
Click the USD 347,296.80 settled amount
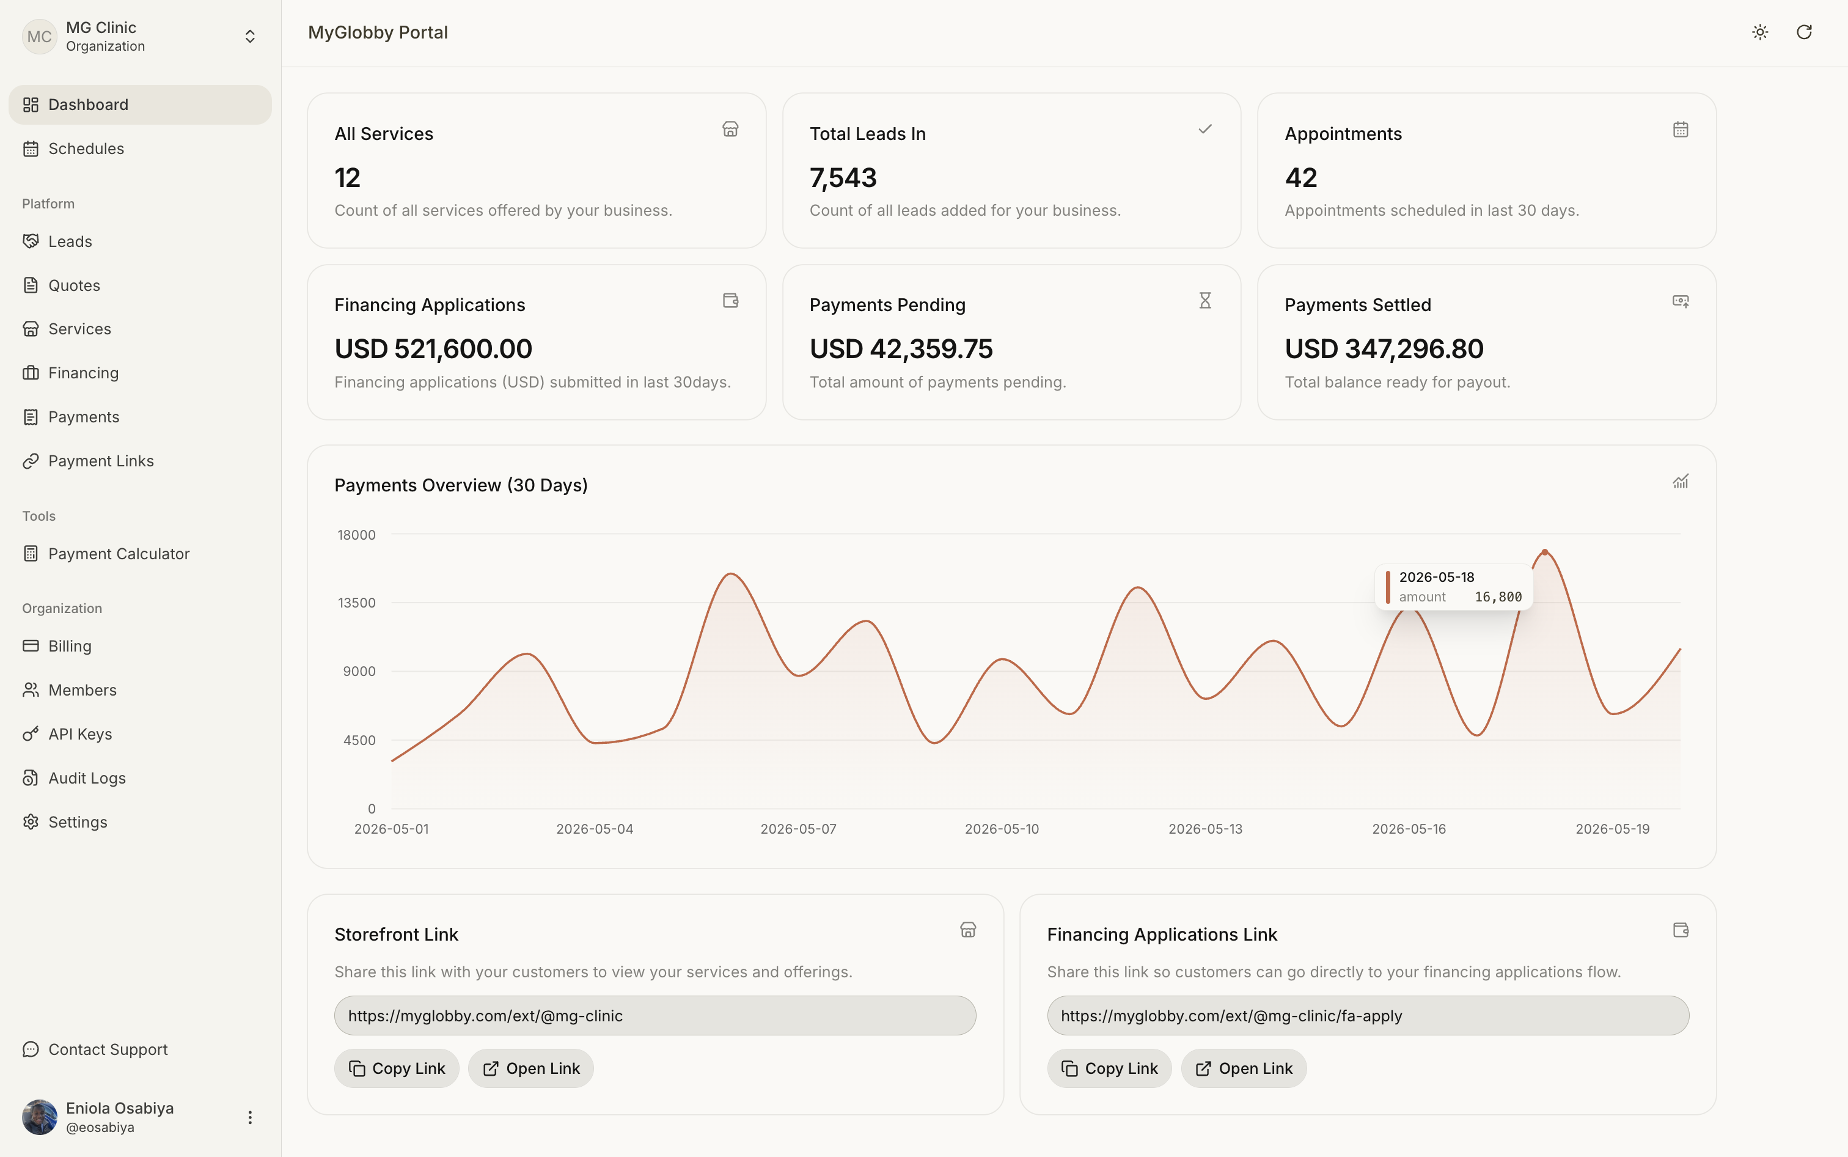(x=1384, y=349)
